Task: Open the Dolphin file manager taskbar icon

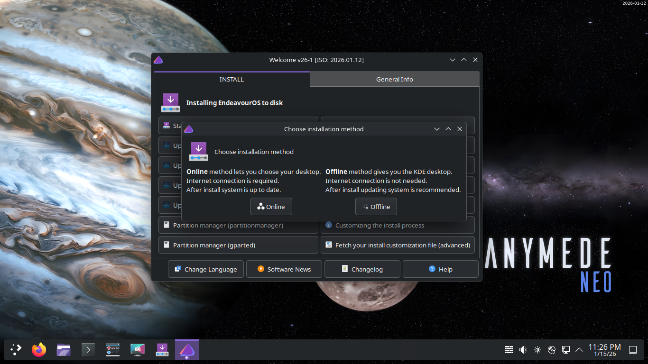Action: [x=64, y=350]
